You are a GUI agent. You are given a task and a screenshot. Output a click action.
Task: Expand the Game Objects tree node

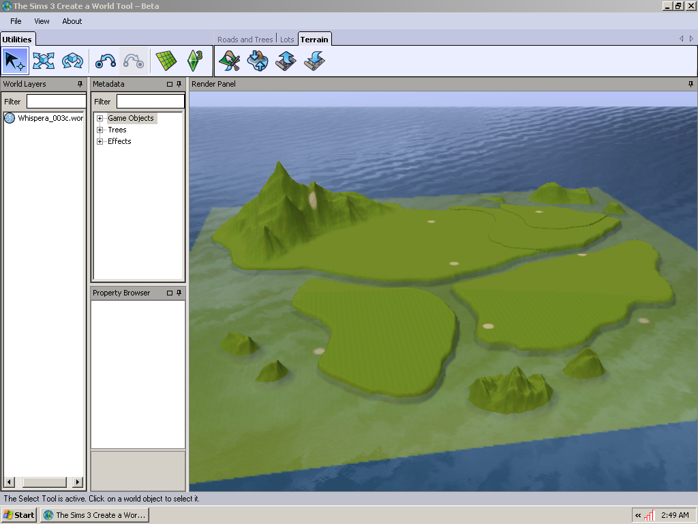[x=100, y=118]
